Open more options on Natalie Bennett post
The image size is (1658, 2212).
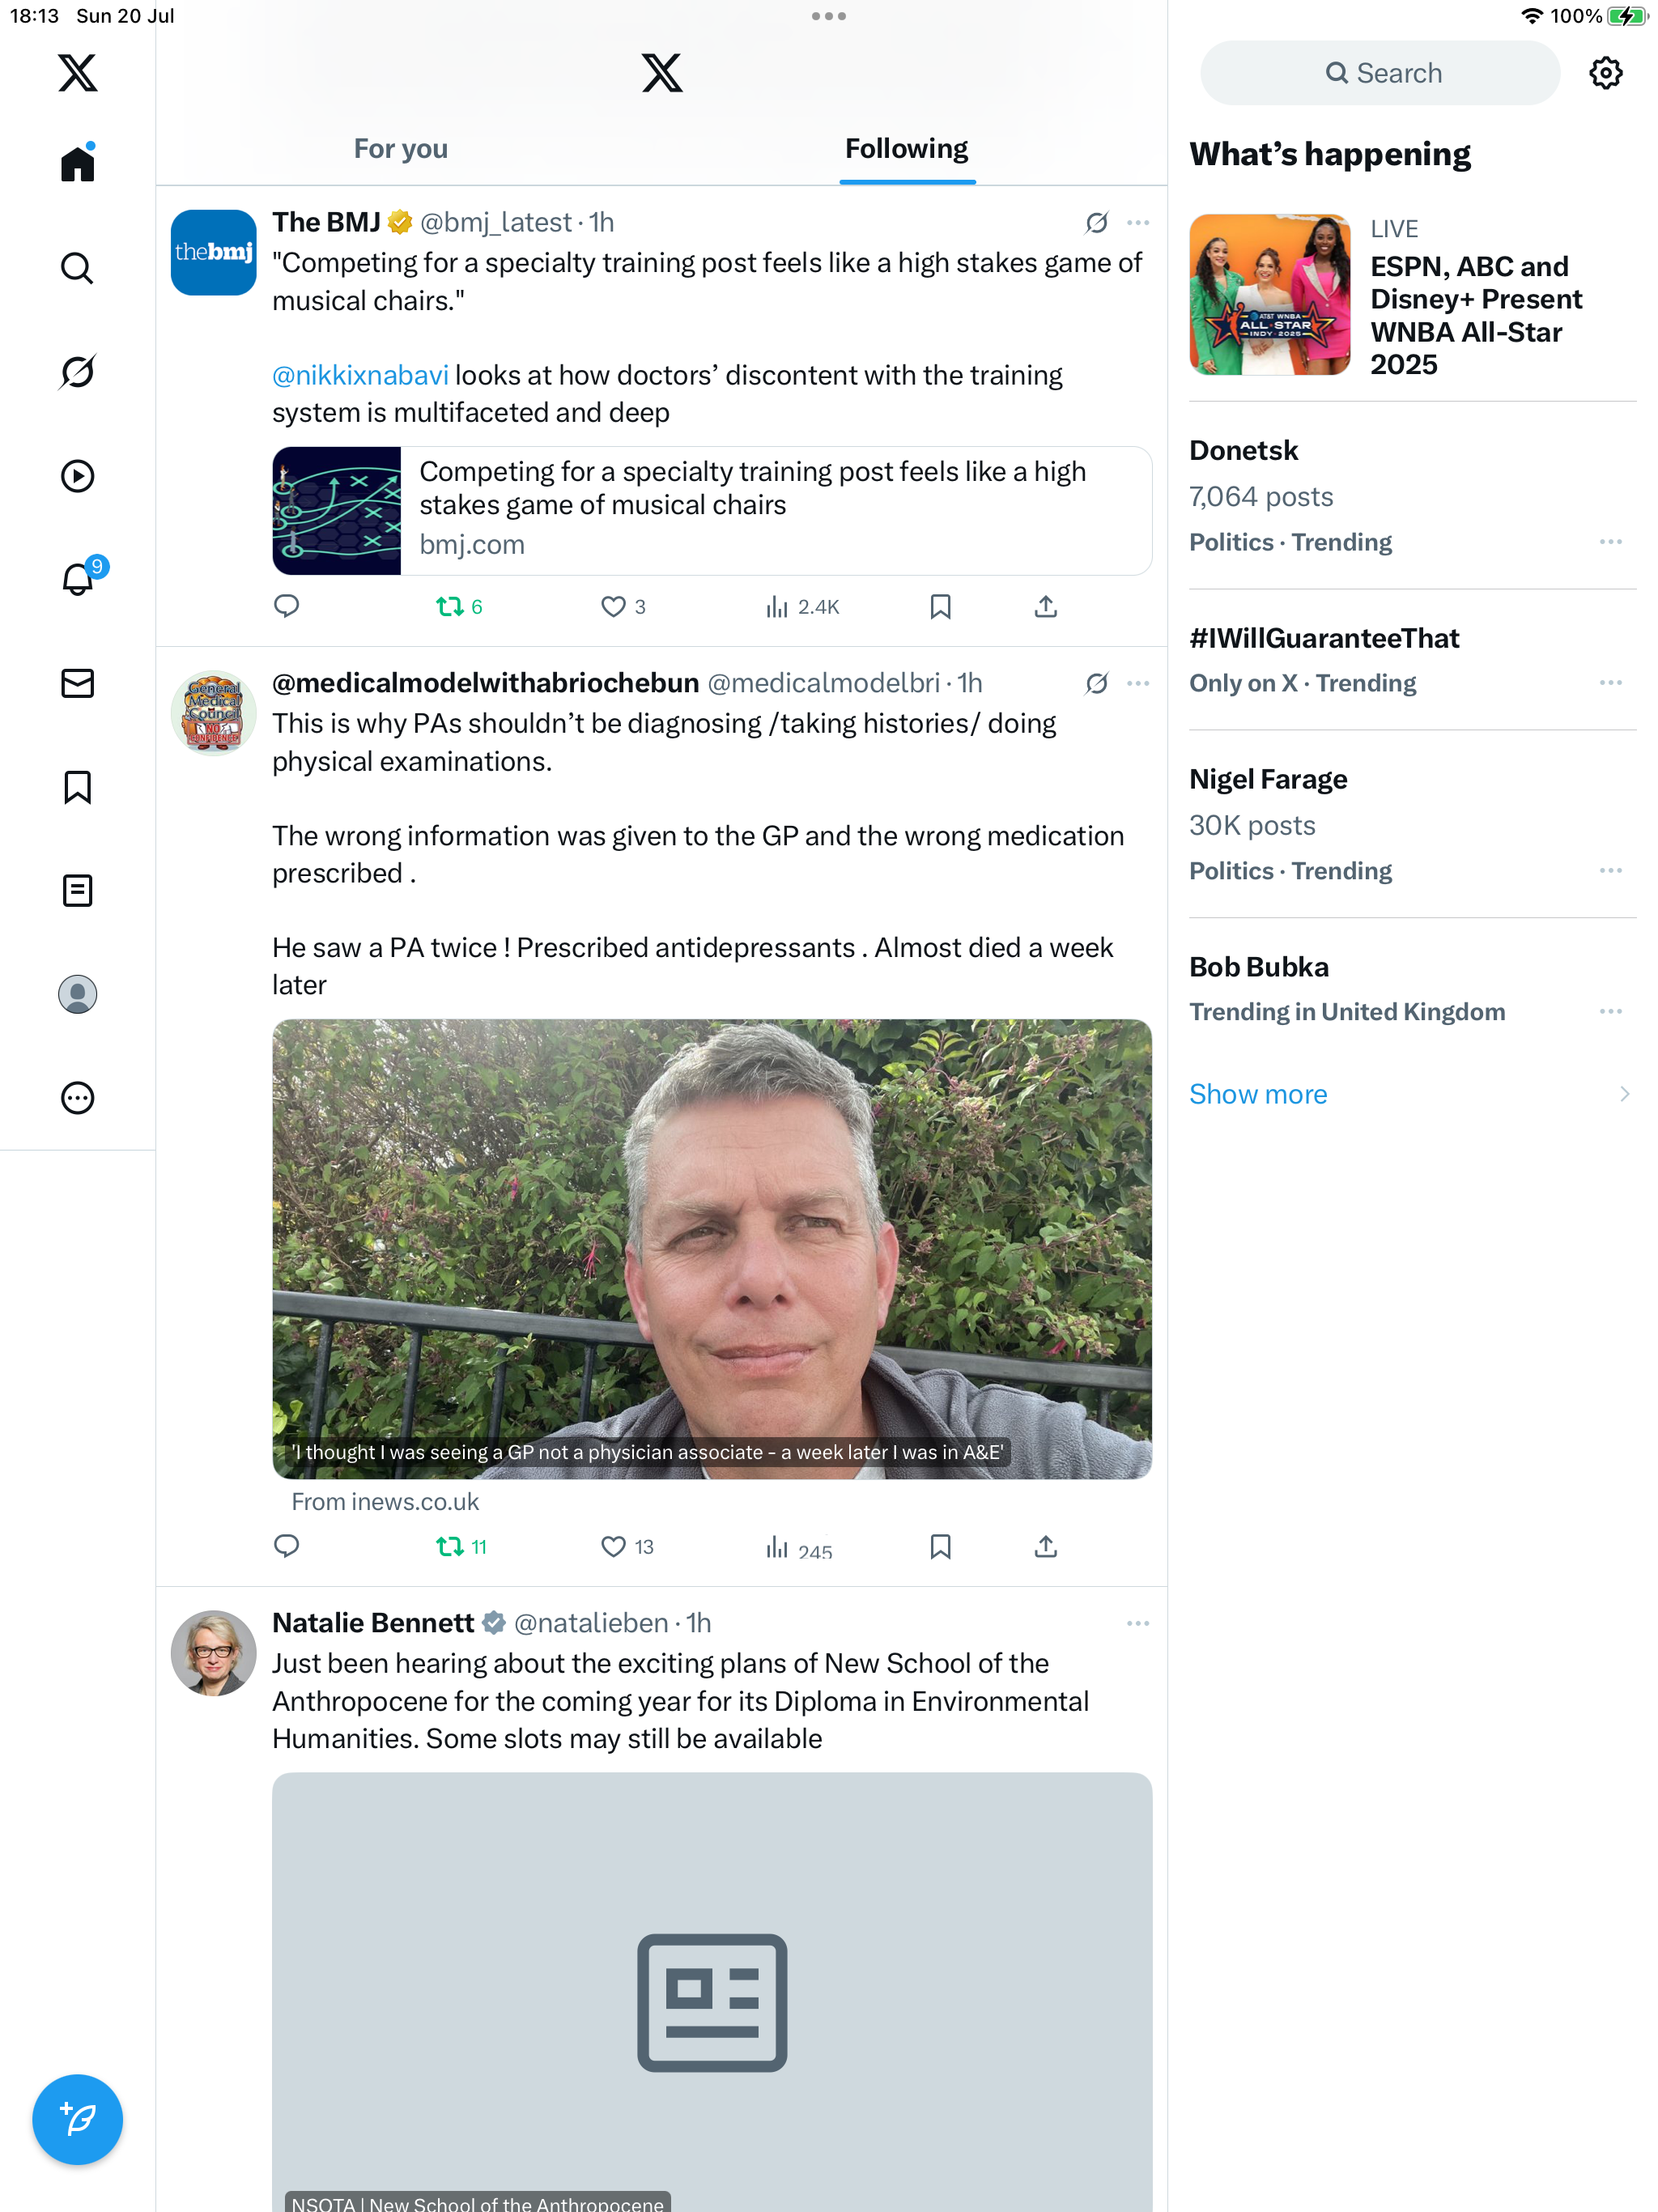click(1137, 1623)
